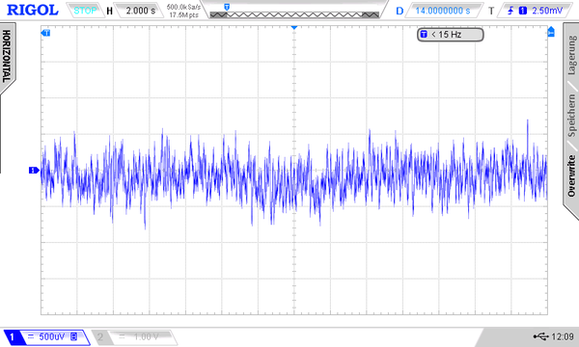Click the top-left T trigger offset marker
Viewport: 579px width, 347px height.
tap(45, 33)
